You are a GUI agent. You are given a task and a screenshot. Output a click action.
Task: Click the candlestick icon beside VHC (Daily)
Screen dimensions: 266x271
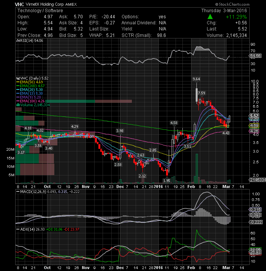[18, 78]
